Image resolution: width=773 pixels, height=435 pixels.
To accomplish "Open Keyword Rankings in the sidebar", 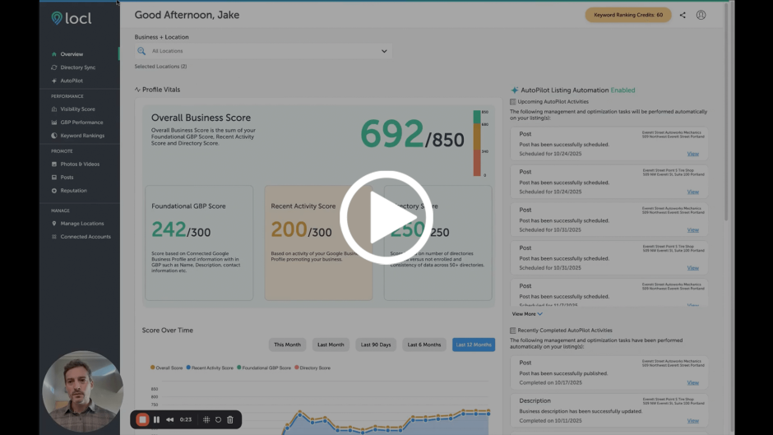I will click(82, 135).
